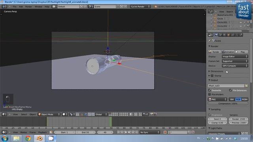Open the 3D View editor type selector
253x142 pixels.
4,114
